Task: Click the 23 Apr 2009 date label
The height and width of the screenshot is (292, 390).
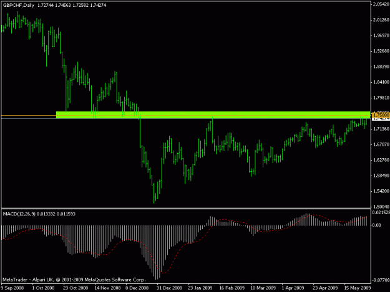Action: coord(325,288)
